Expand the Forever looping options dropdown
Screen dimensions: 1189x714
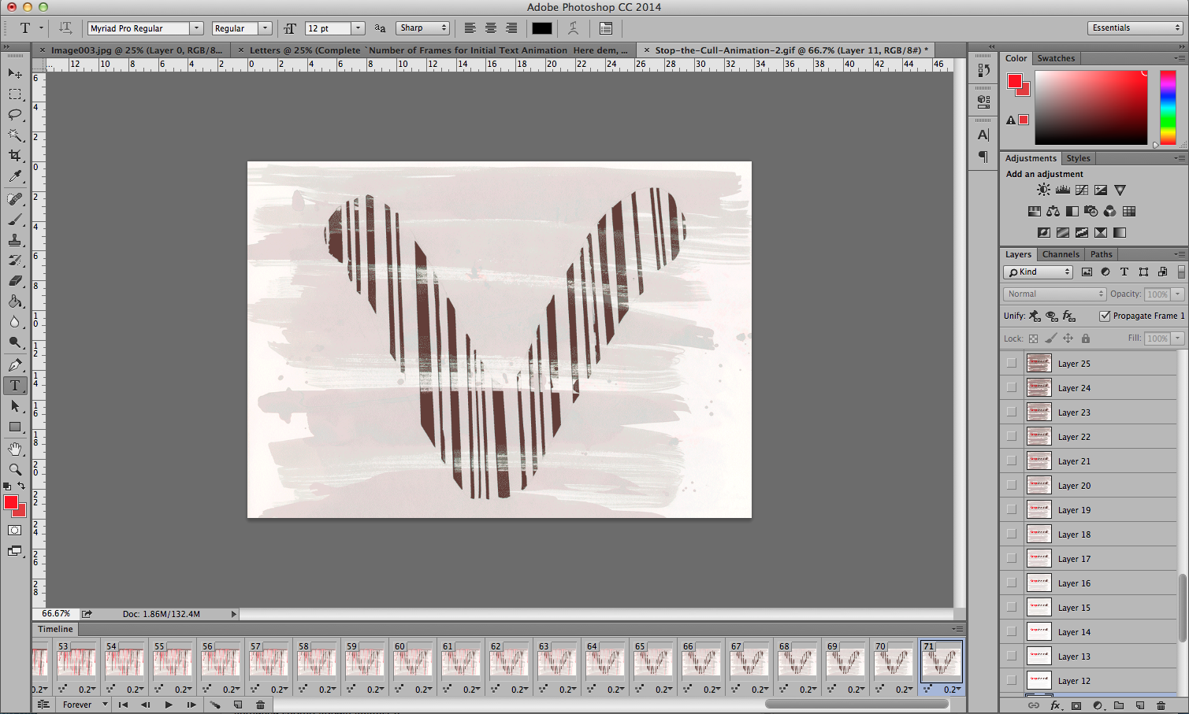click(84, 705)
